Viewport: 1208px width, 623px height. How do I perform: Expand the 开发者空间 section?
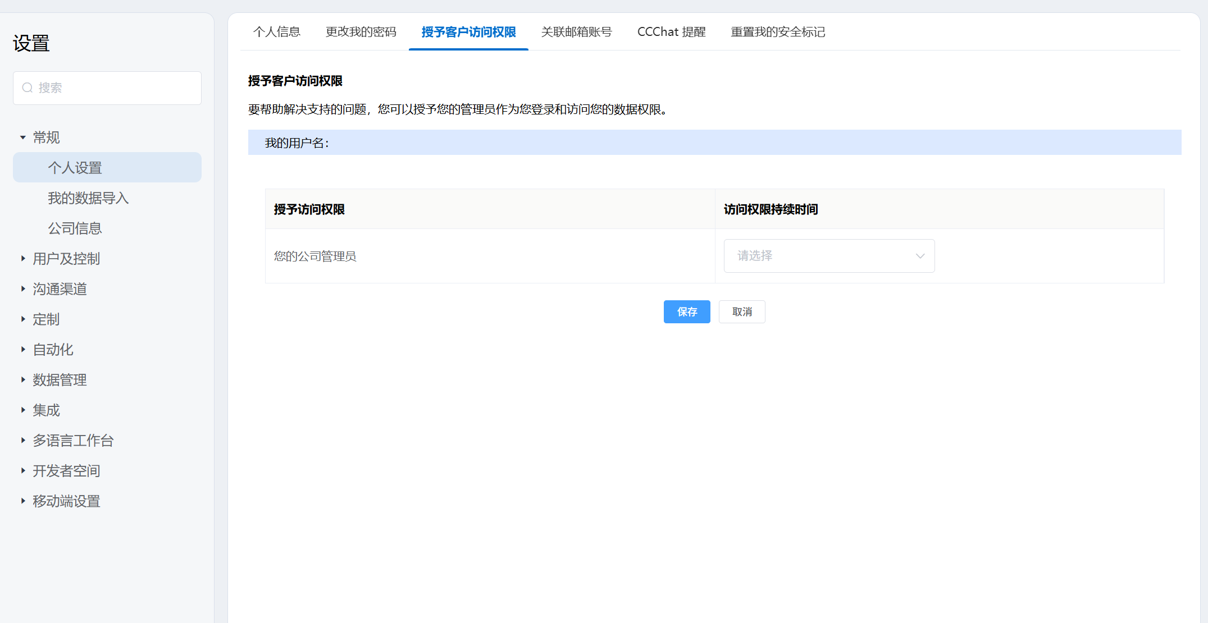point(23,471)
